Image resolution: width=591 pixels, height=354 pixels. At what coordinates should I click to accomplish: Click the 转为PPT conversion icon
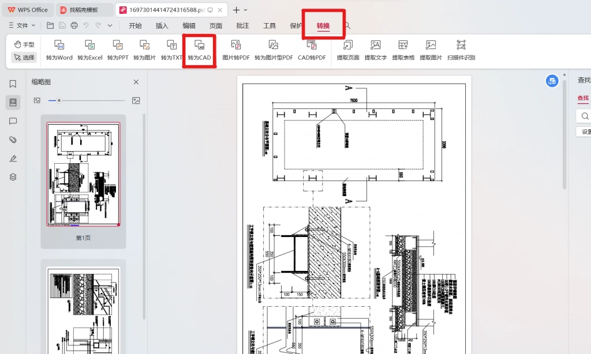pyautogui.click(x=118, y=50)
